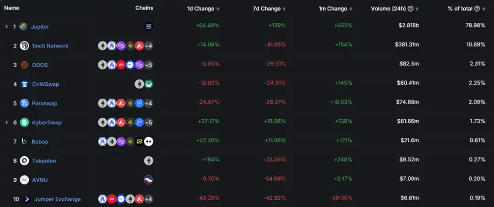
Task: Click Solana chain icon in Jupiter row
Action: (x=149, y=27)
